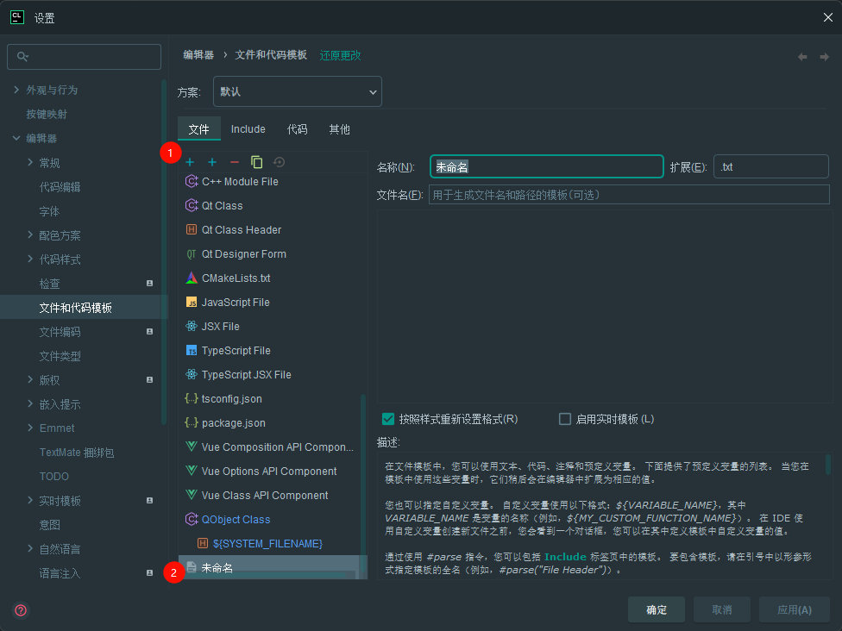Click the ${SYSTEM_FILENAME} header icon
The width and height of the screenshot is (842, 631).
click(x=203, y=544)
